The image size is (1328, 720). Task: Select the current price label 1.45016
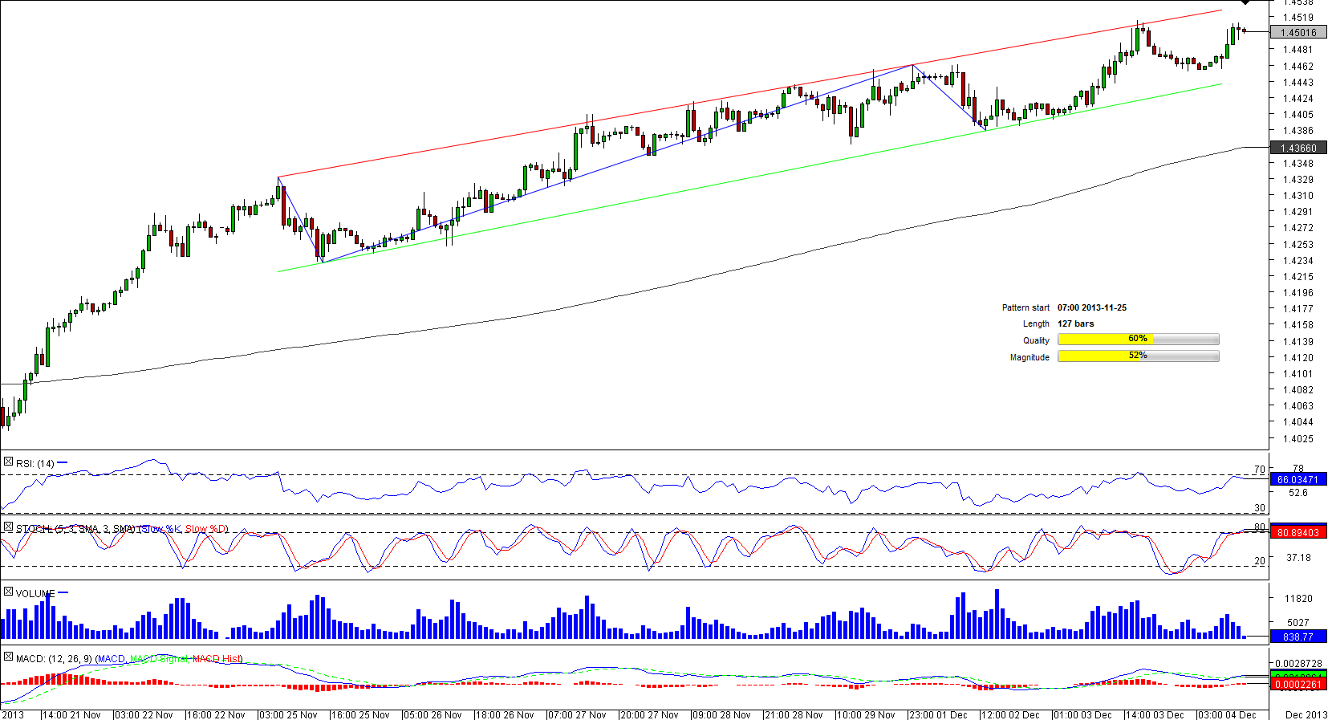point(1298,33)
